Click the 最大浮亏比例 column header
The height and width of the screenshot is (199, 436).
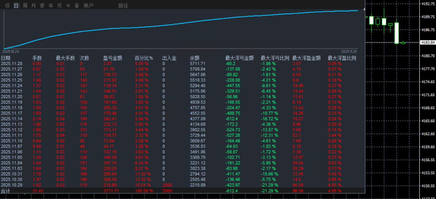click(x=275, y=58)
